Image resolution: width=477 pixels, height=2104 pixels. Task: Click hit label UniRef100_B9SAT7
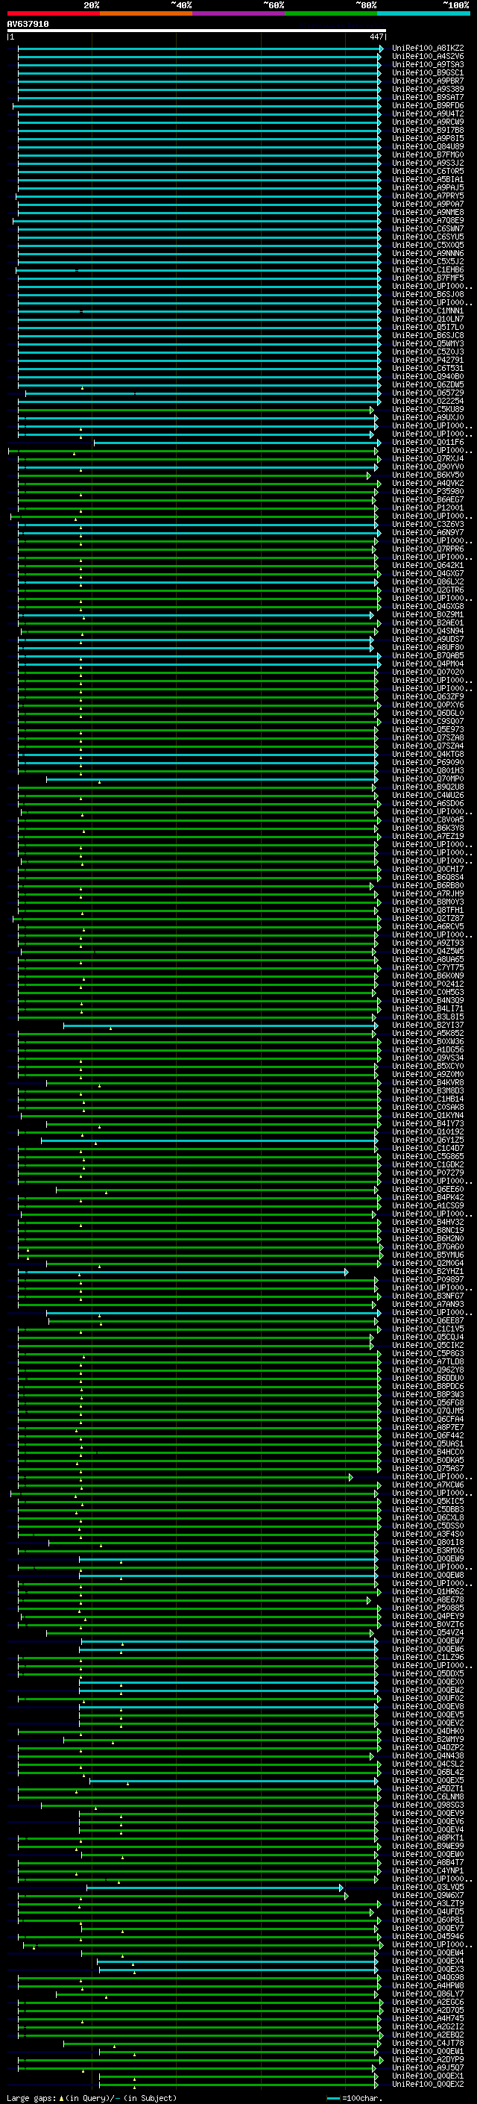pyautogui.click(x=428, y=97)
